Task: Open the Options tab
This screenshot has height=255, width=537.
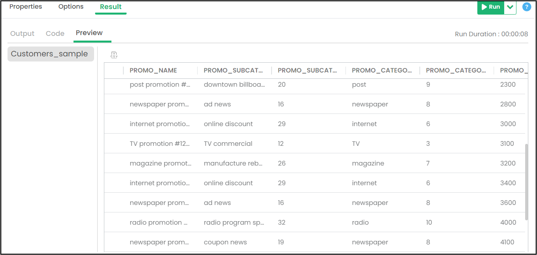Action: tap(71, 7)
